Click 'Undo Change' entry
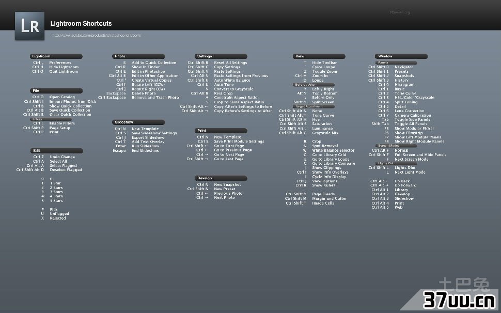The image size is (501, 313). point(62,157)
